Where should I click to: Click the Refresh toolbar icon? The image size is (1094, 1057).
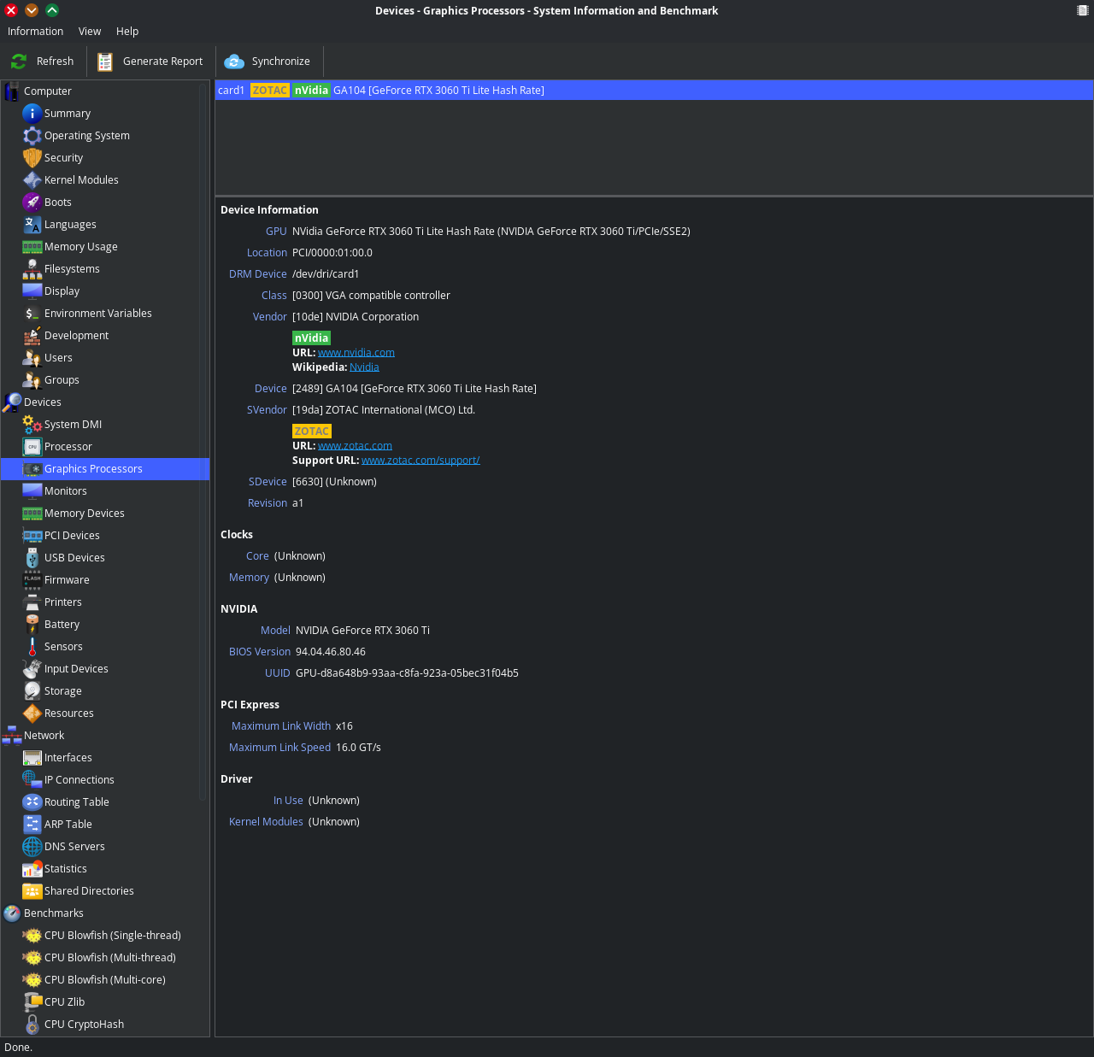[19, 62]
